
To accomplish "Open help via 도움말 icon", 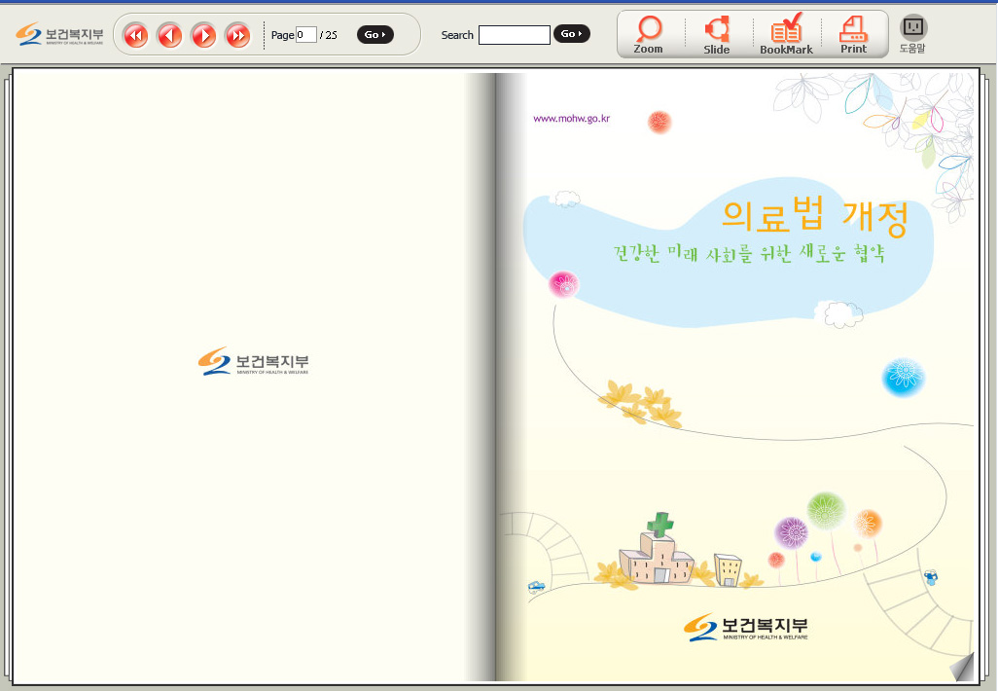I will [x=912, y=33].
